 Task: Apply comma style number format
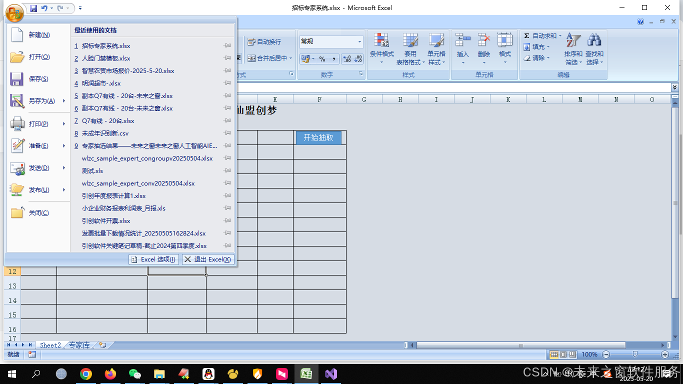(x=333, y=59)
